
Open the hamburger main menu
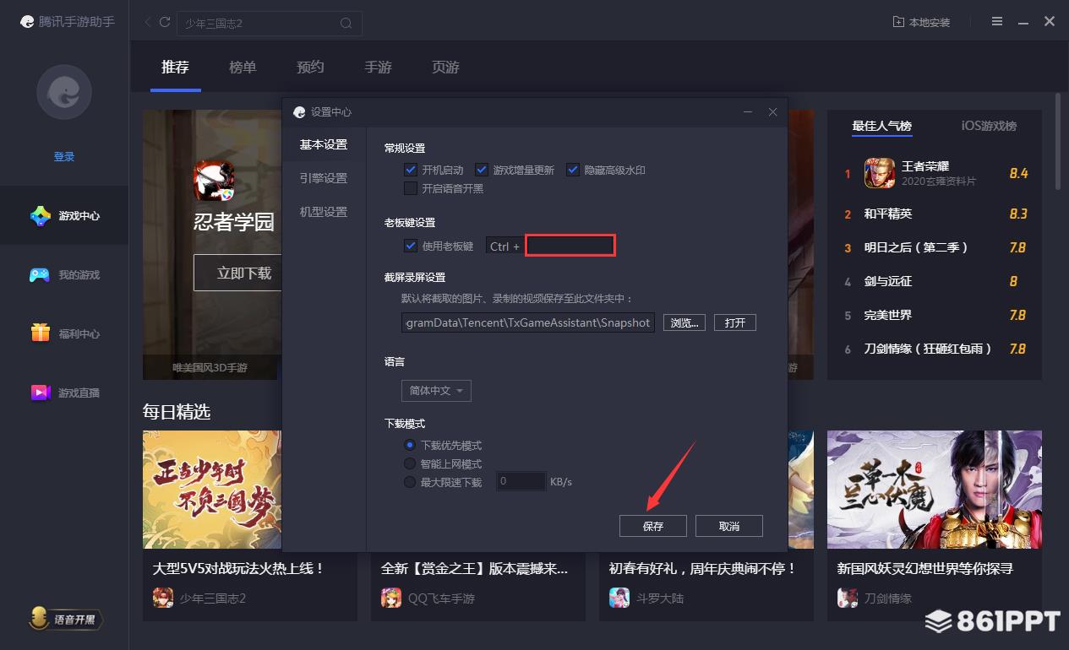pyautogui.click(x=998, y=22)
